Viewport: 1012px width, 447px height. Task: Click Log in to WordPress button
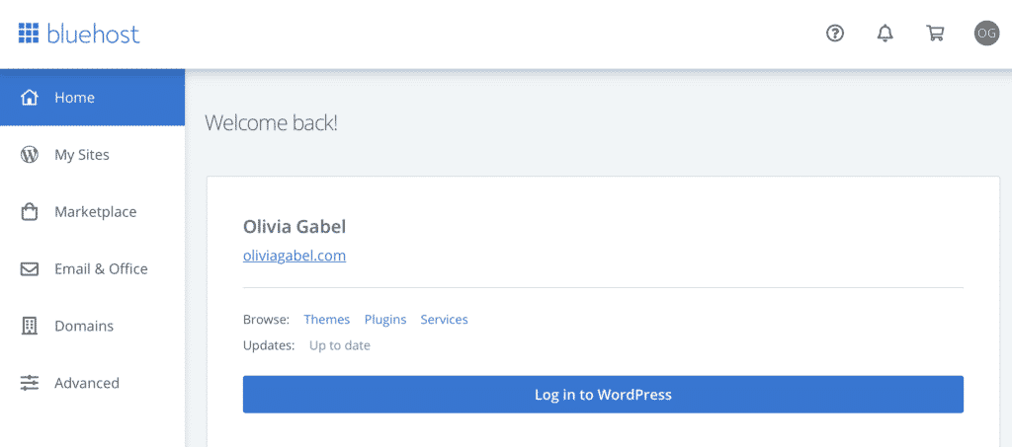(603, 394)
